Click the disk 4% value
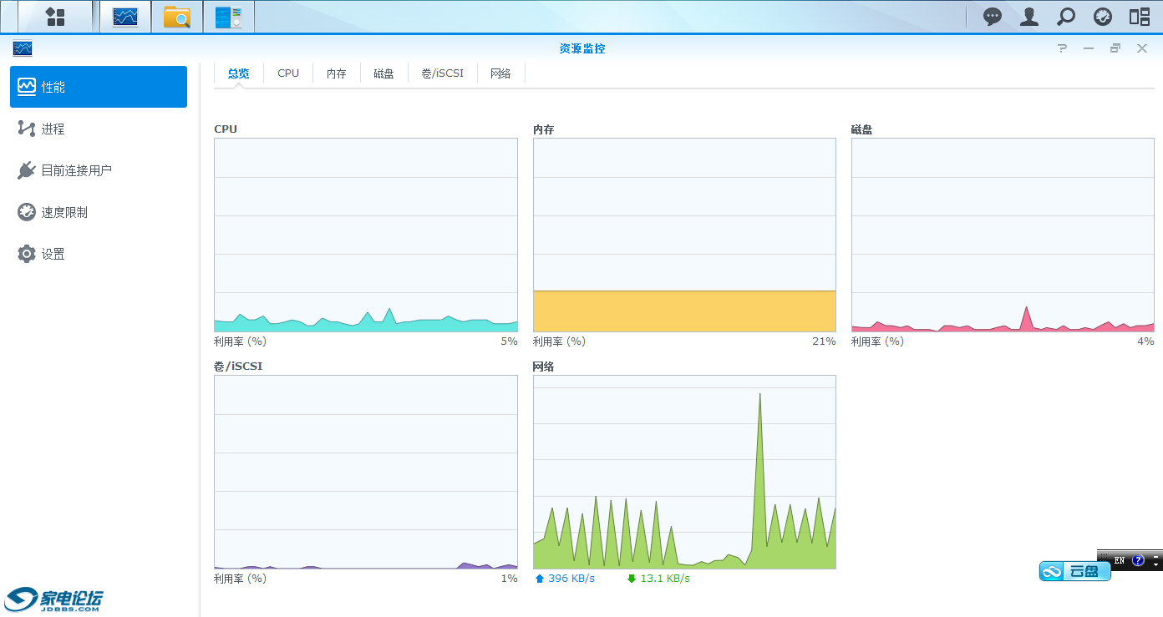The width and height of the screenshot is (1163, 617). tap(1145, 341)
